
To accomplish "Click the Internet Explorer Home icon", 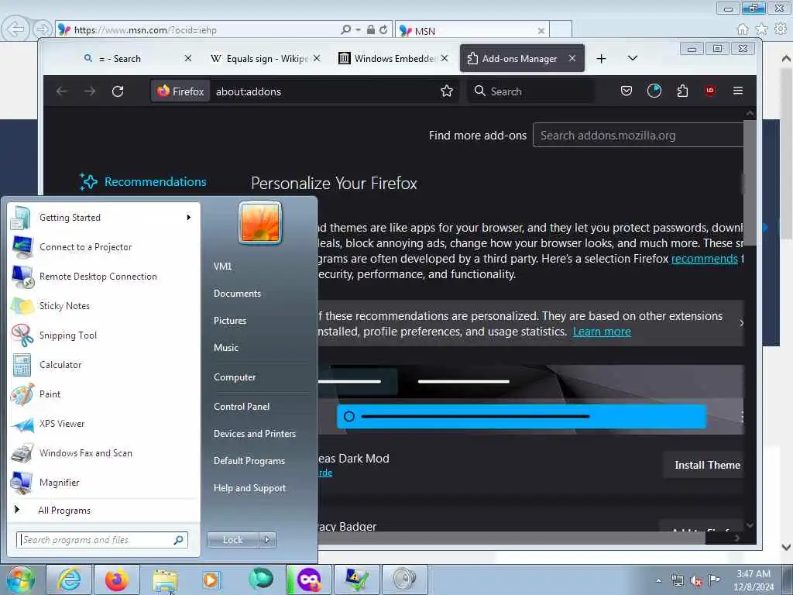I will (743, 29).
